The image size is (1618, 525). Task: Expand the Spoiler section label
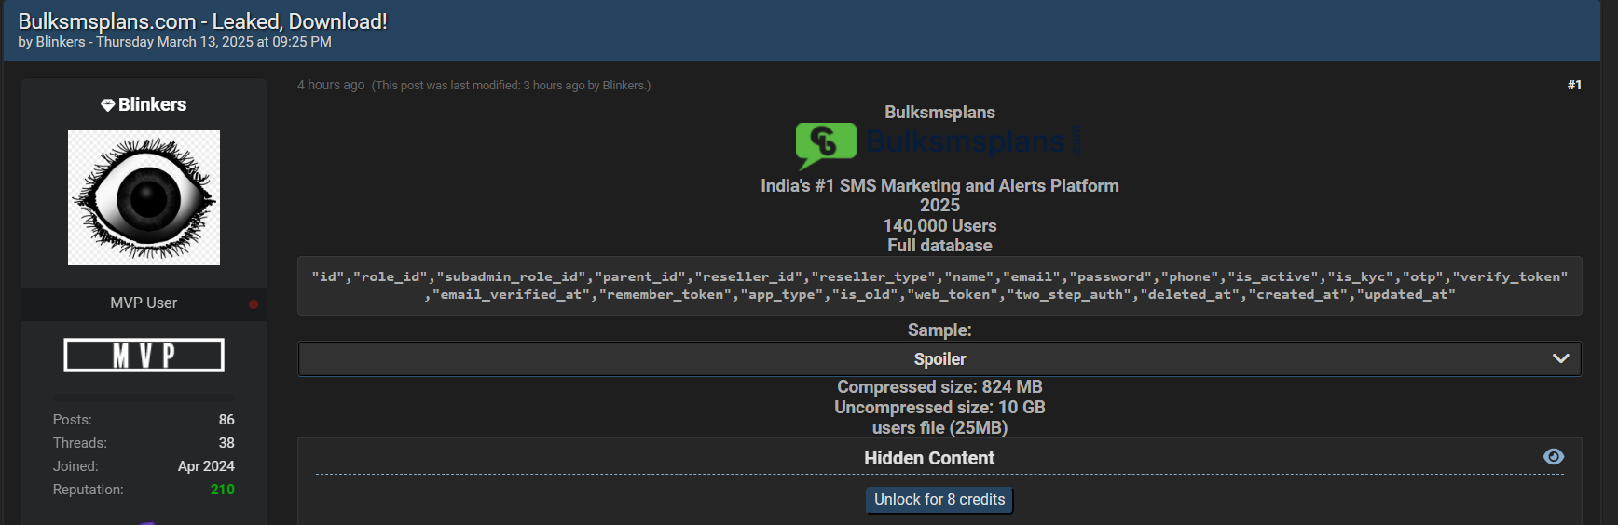939,359
